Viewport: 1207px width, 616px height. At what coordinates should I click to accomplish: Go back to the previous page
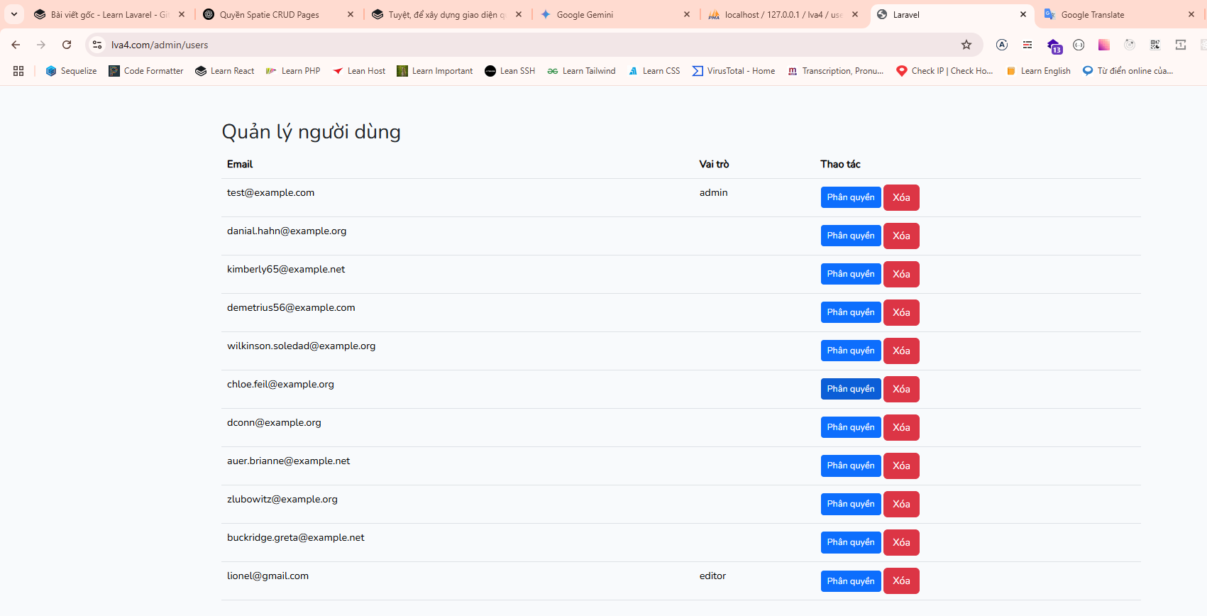click(16, 45)
